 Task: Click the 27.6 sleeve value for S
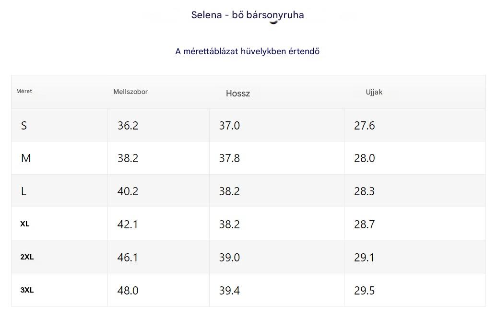(365, 126)
